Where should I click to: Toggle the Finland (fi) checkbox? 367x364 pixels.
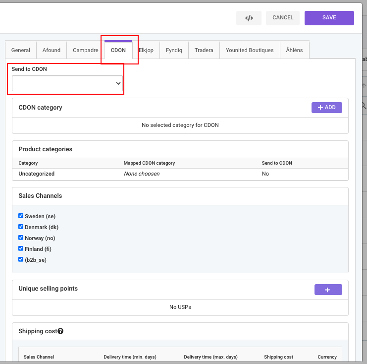pos(21,248)
